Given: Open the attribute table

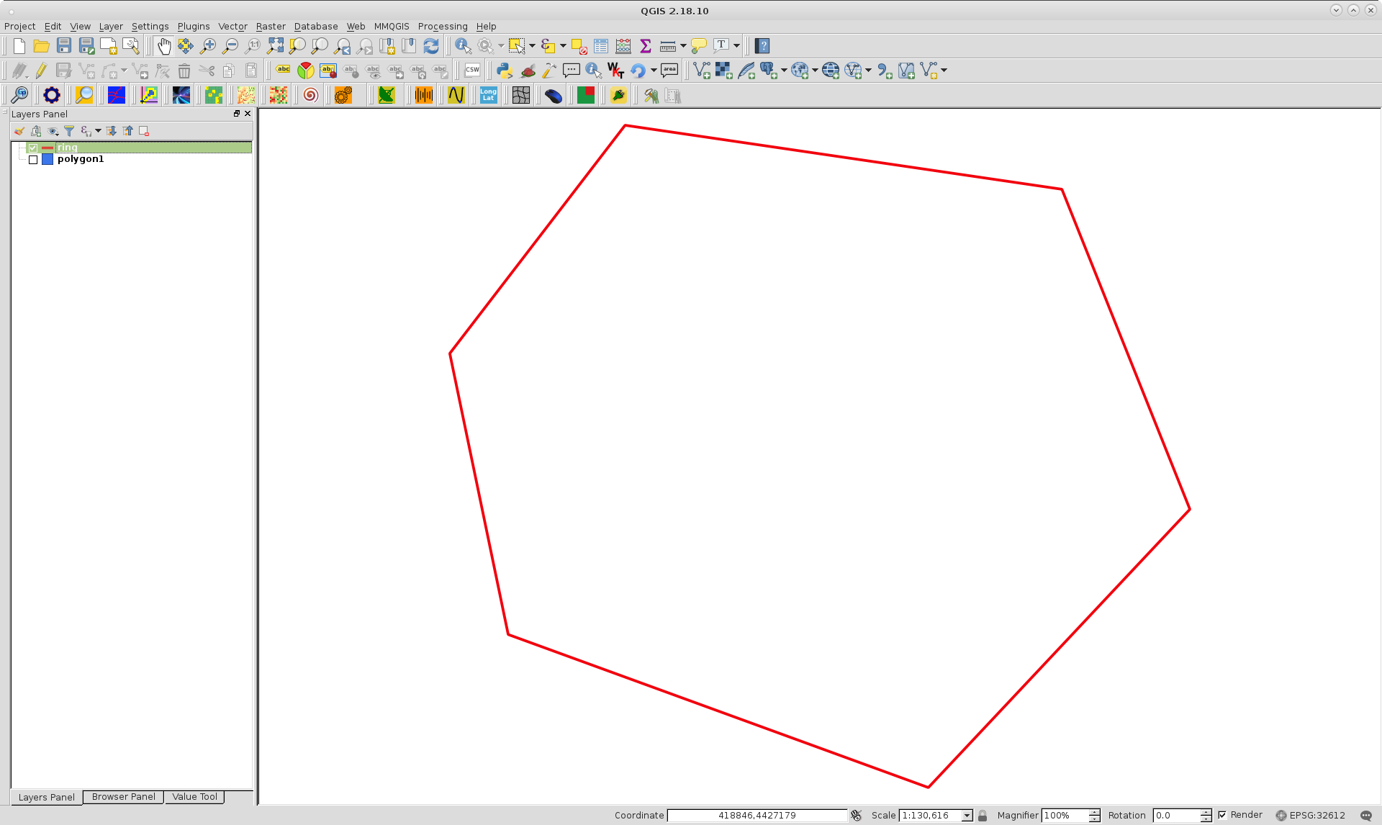Looking at the screenshot, I should click(x=601, y=46).
